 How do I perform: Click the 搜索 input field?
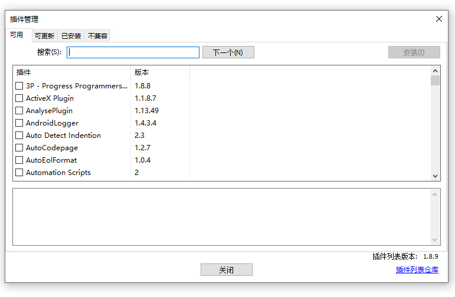pos(133,52)
